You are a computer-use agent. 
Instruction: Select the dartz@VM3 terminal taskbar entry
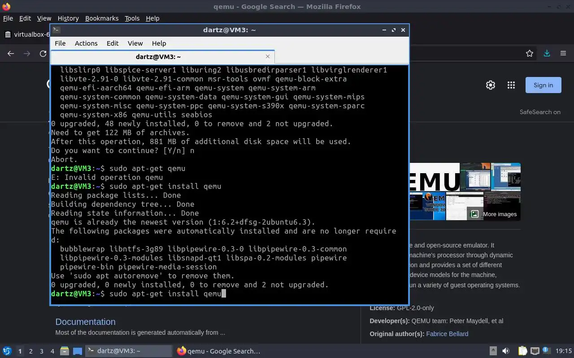128,351
